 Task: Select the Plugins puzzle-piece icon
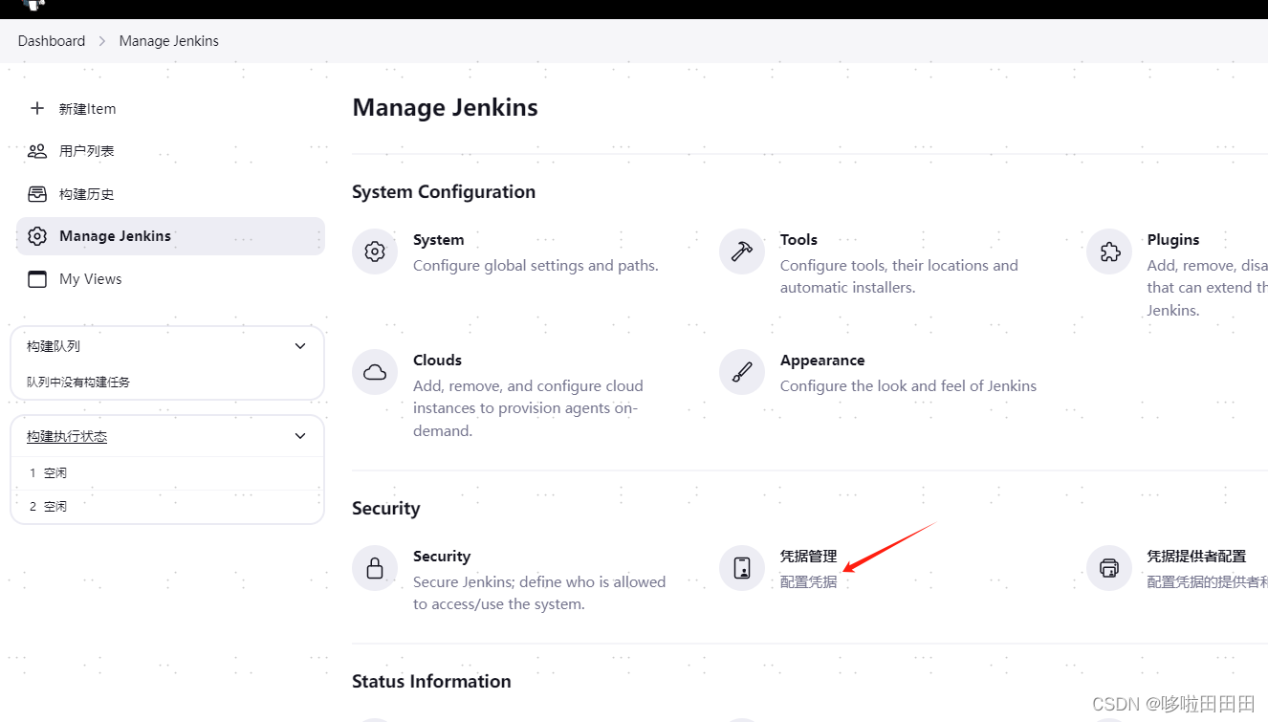tap(1108, 251)
